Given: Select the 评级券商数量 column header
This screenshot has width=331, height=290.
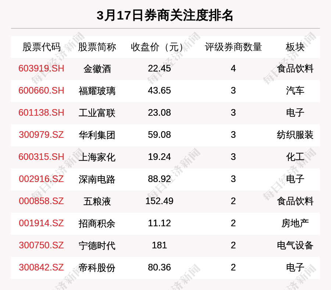Looking at the screenshot, I should click(x=233, y=47).
